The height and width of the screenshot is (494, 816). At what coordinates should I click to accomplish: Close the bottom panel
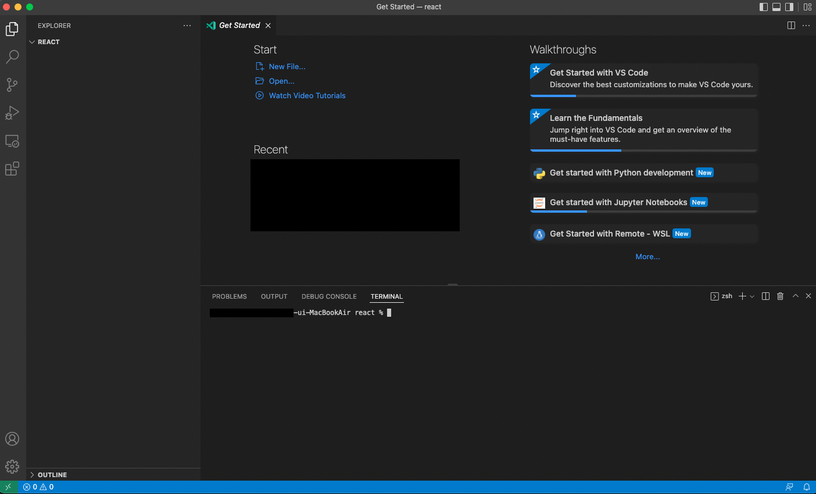click(808, 296)
